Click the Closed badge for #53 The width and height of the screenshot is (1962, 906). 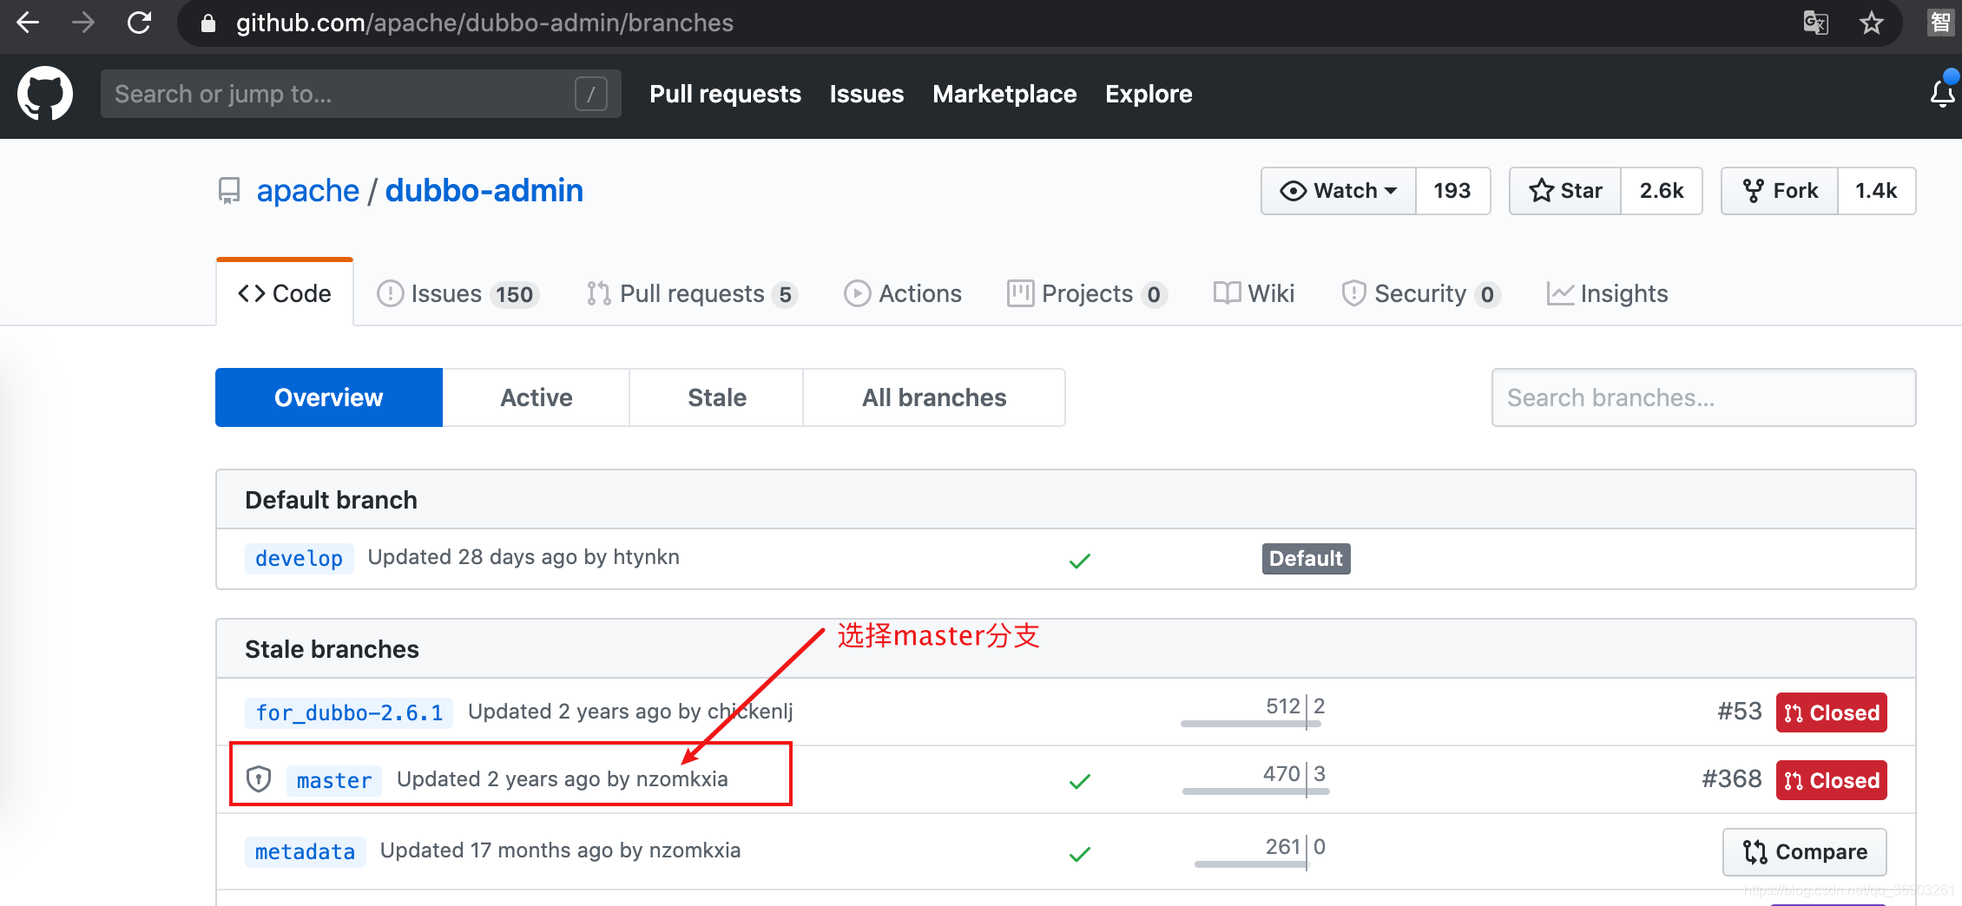tap(1832, 712)
